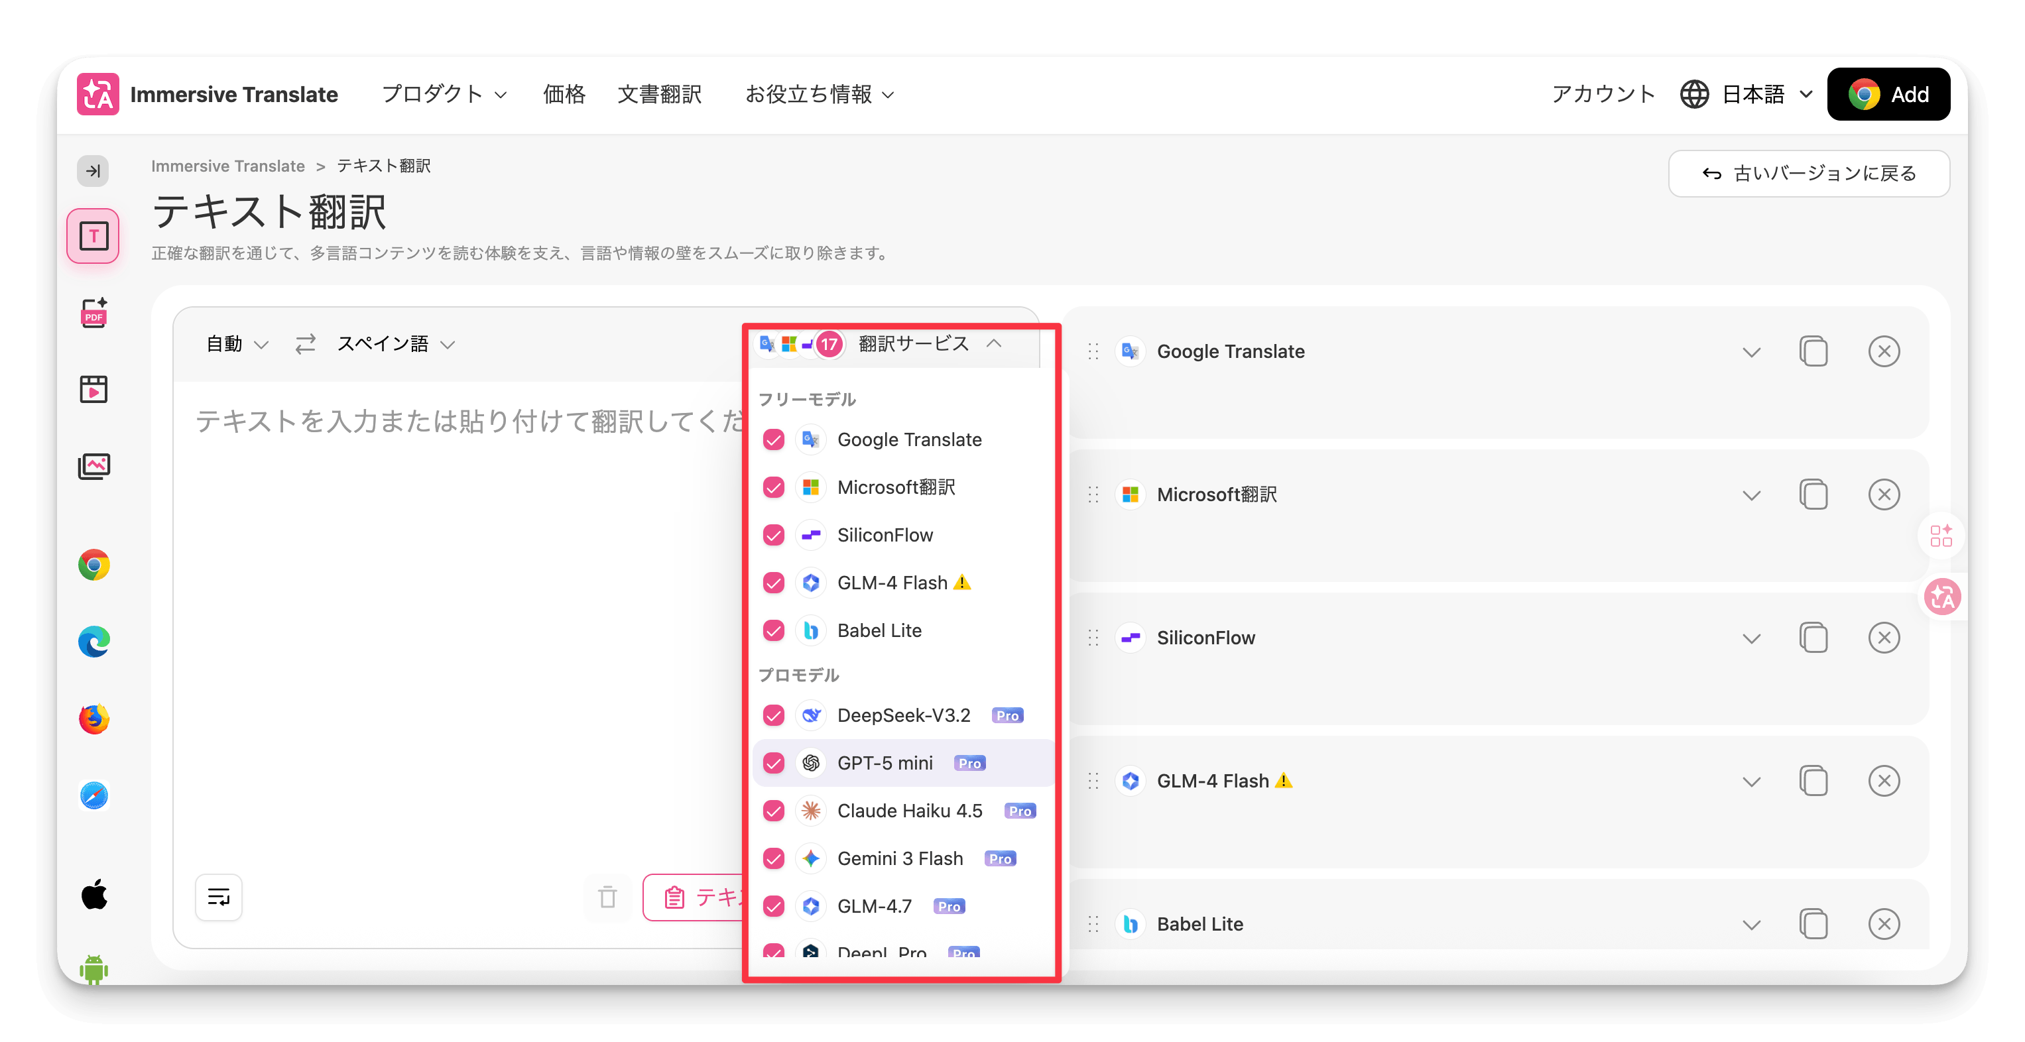Open the 文書翻訳 page
The width and height of the screenshot is (2025, 1042).
660,94
